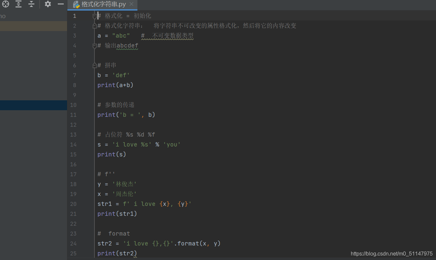This screenshot has height=260, width=436.
Task: Click the string '林俊杰'
Action: (125, 184)
